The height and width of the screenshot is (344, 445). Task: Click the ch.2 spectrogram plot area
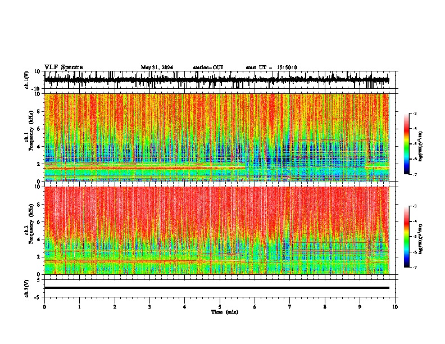pos(217,230)
